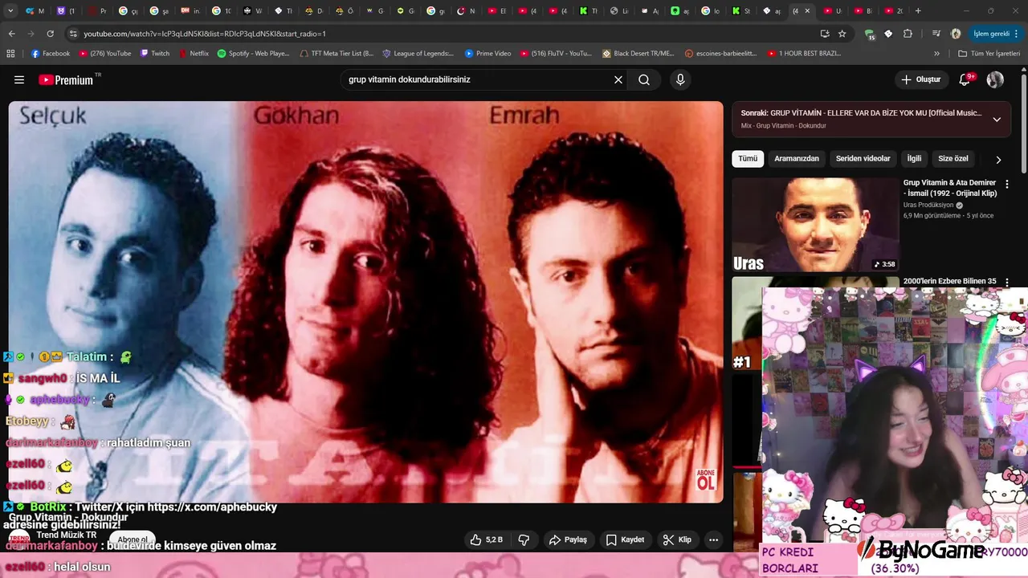Viewport: 1028px width, 578px height.
Task: Open the account avatar menu
Action: 995,79
